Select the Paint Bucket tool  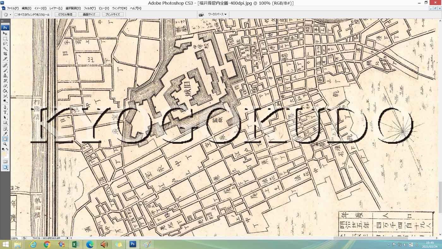pos(5,91)
